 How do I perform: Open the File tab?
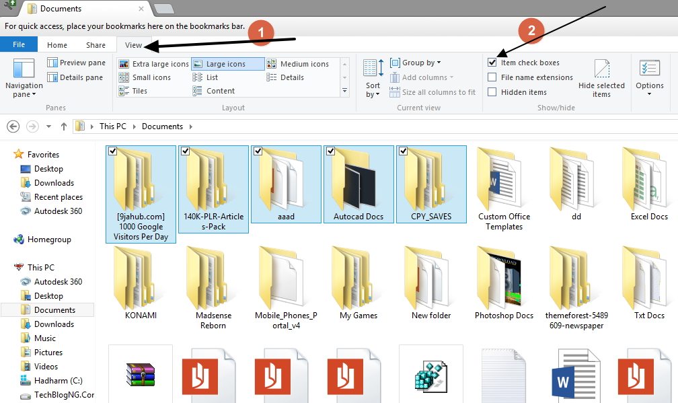tap(19, 44)
